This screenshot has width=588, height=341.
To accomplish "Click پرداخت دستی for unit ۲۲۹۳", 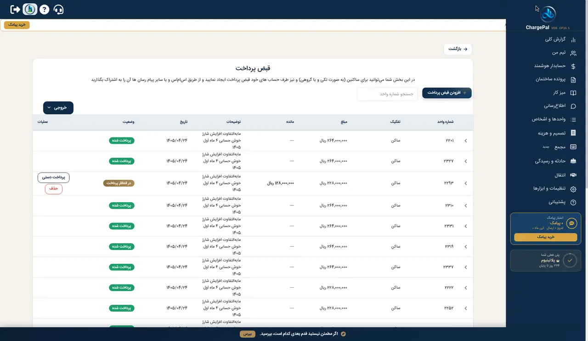I will (x=54, y=177).
